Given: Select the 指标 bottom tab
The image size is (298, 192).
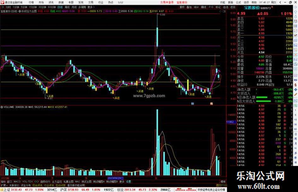Looking at the screenshot, I should point(3,182).
